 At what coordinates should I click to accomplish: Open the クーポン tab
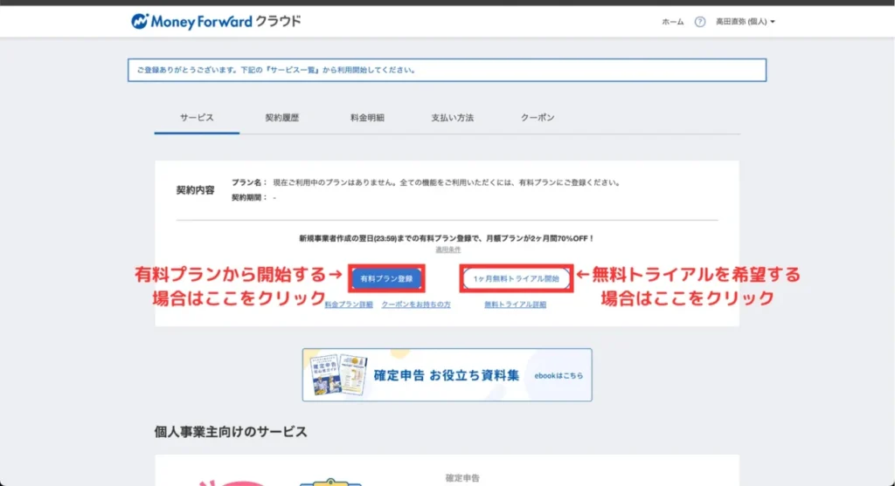click(x=538, y=118)
